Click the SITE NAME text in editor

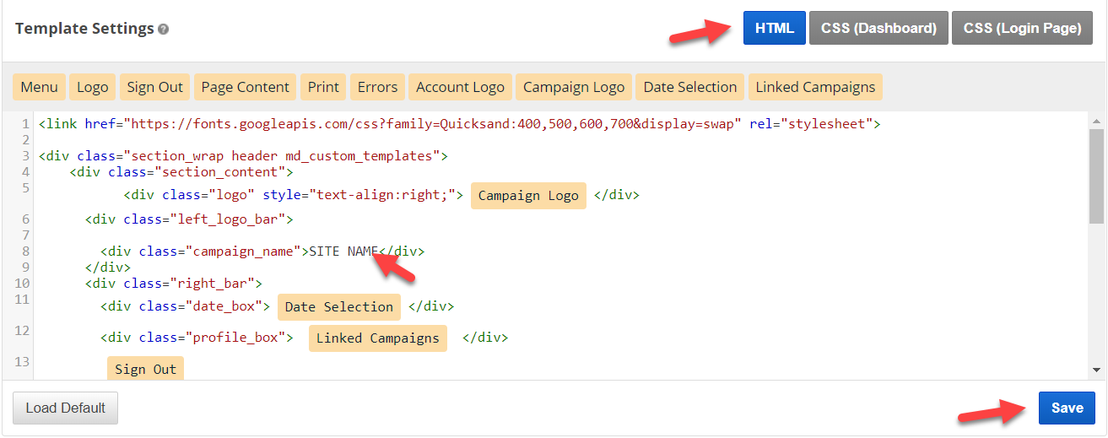[343, 251]
